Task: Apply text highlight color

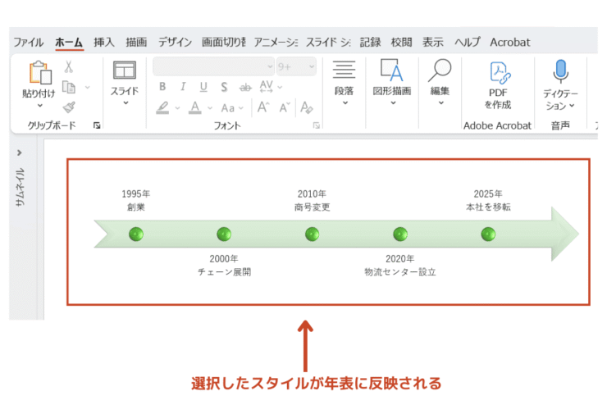Action: click(162, 107)
